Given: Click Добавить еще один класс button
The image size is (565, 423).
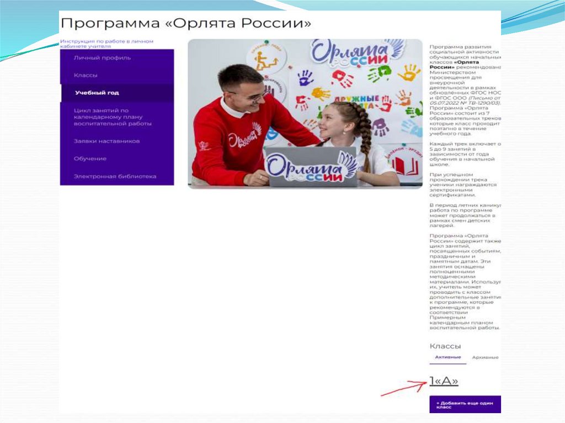Looking at the screenshot, I should (x=465, y=405).
